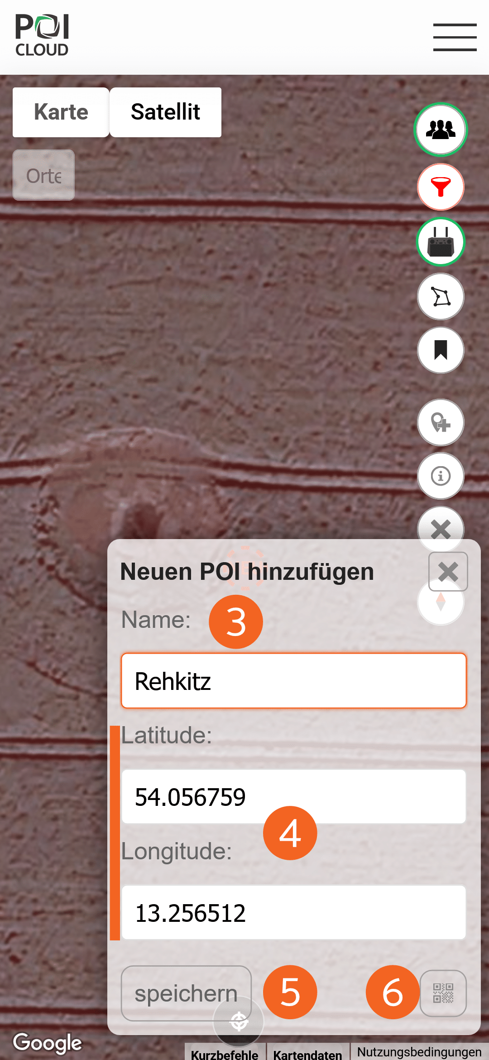Click the Name field containing Rehkitz

294,681
